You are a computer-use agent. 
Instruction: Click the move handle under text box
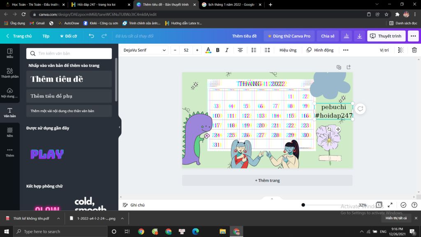(338, 129)
